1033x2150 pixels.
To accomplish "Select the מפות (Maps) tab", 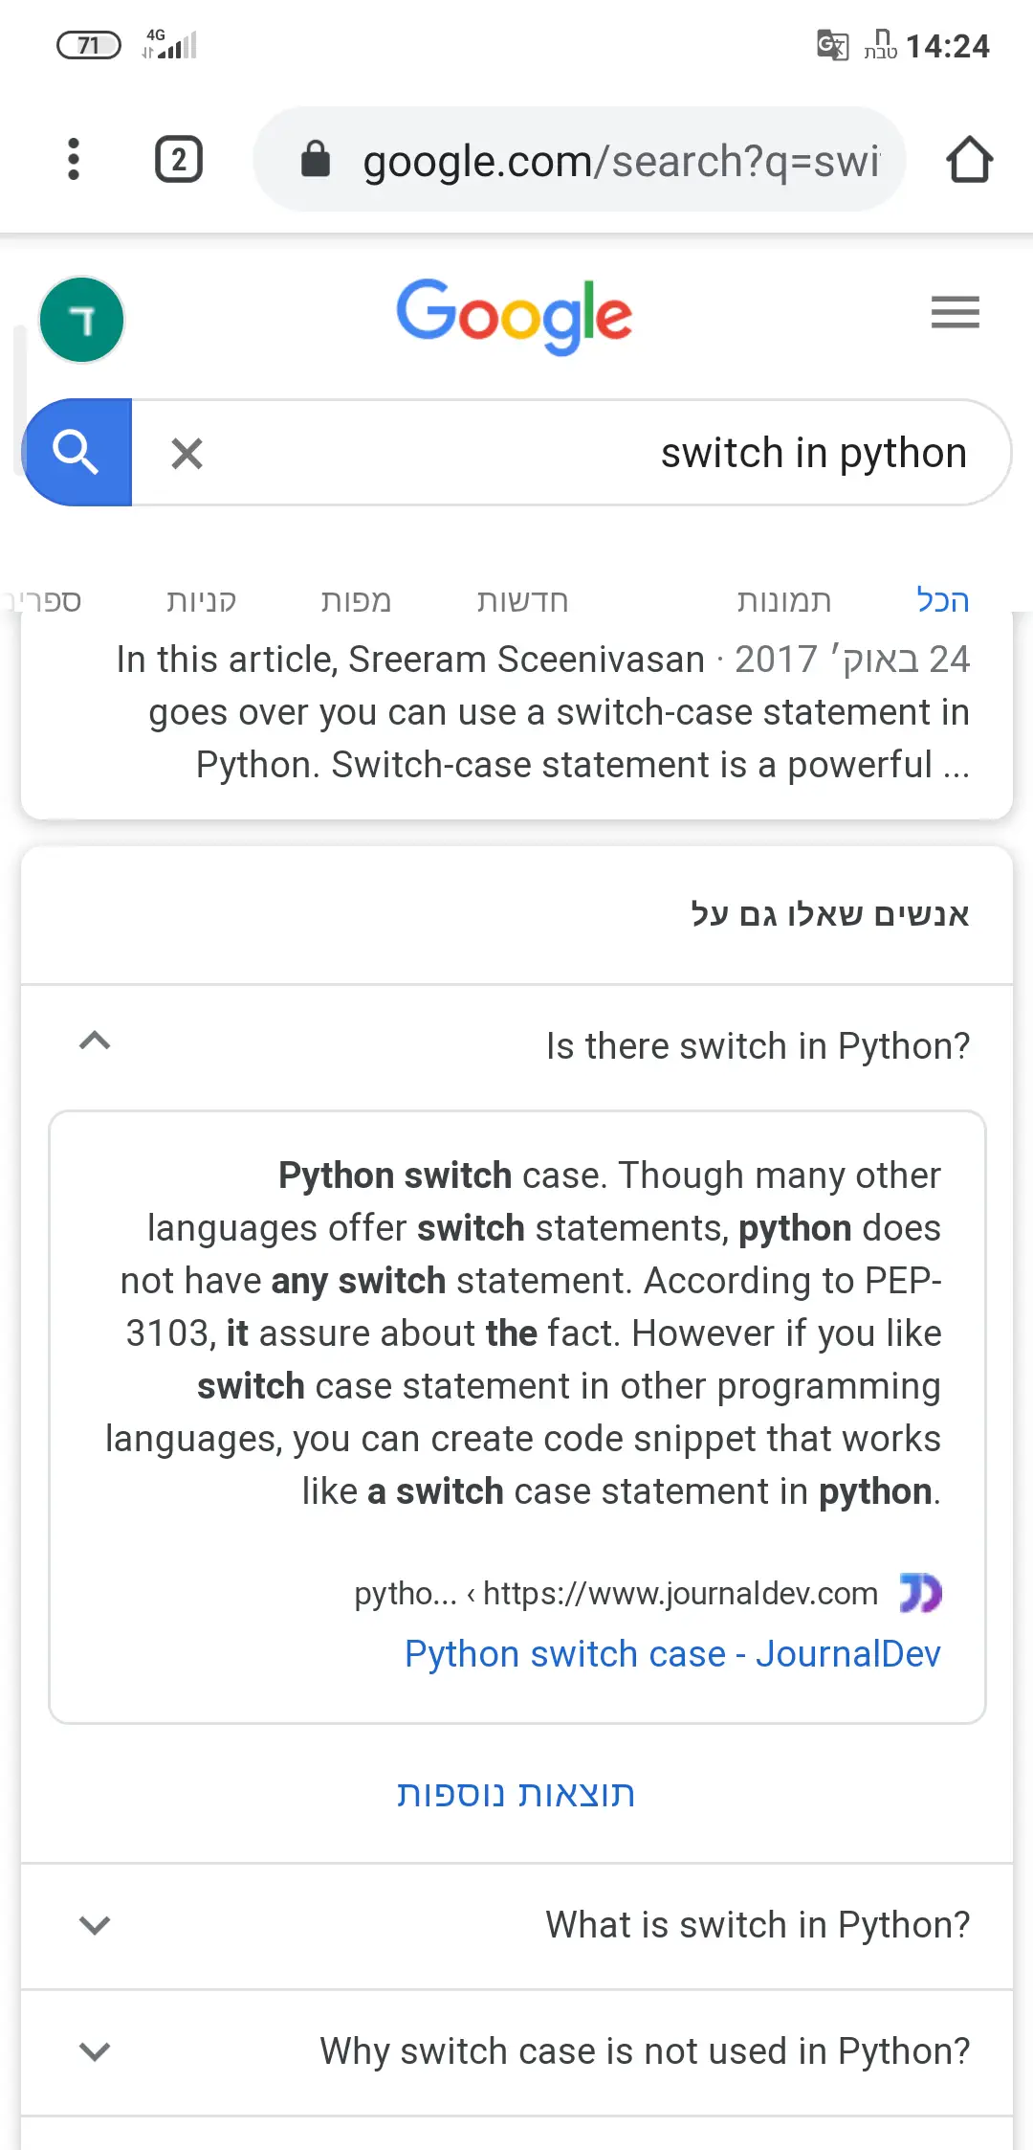I will pos(356,600).
